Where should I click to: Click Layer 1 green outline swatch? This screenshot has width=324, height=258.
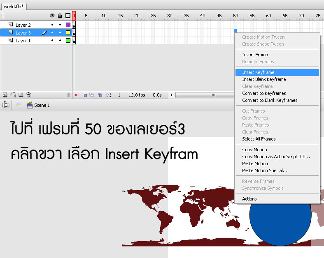68,40
